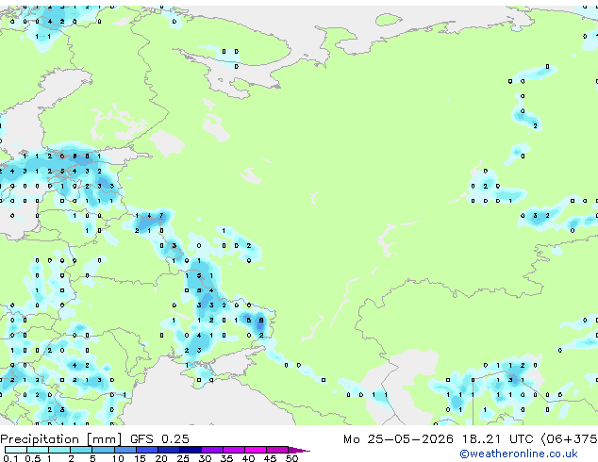Image resolution: width=598 pixels, height=462 pixels.
Task: Click the 10–15 mm legend color swatch
Action: pyautogui.click(x=125, y=450)
